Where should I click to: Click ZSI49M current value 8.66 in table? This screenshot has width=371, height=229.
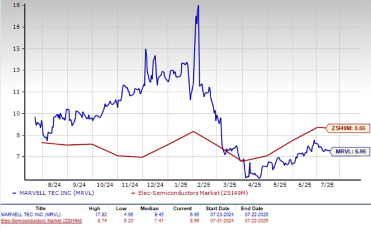tap(194, 221)
